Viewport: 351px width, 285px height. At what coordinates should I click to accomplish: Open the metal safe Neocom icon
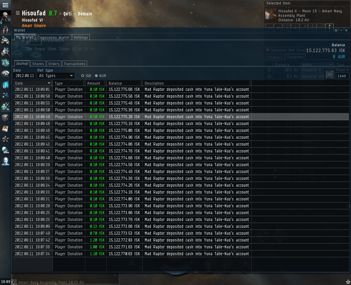[5, 117]
